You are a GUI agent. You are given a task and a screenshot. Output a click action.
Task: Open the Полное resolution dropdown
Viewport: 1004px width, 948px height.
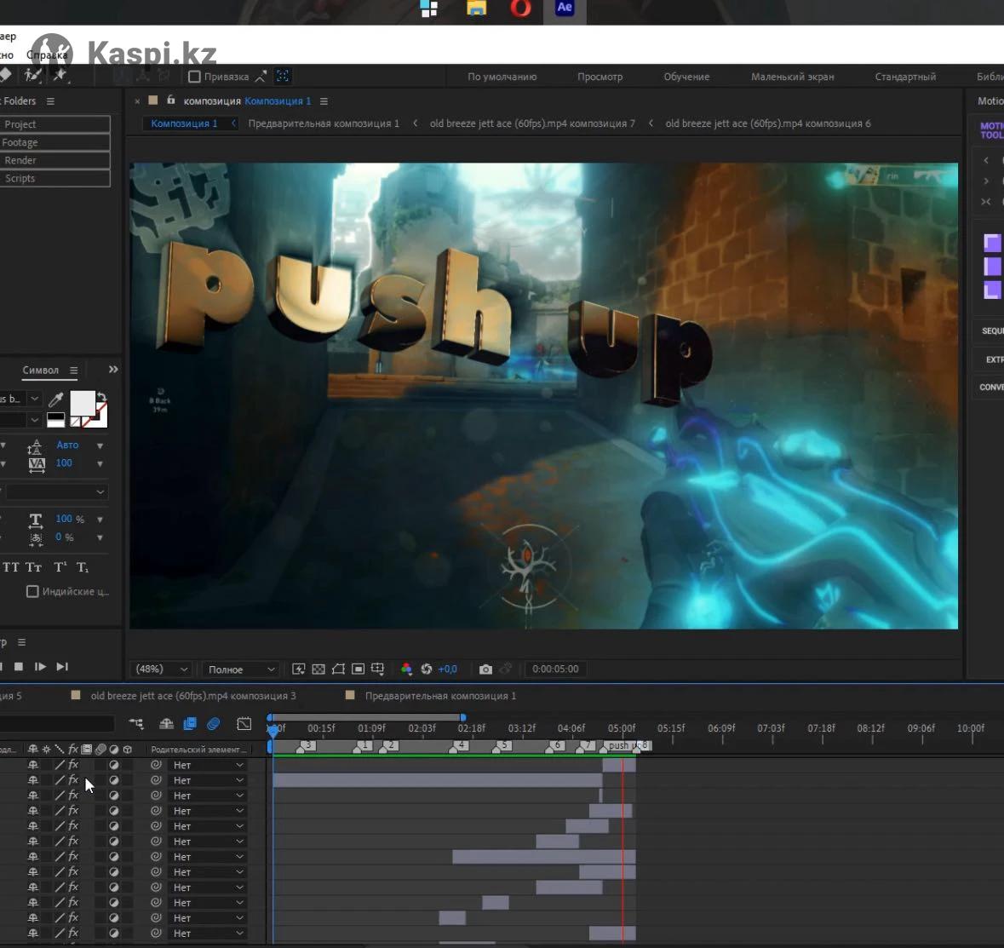(x=241, y=669)
